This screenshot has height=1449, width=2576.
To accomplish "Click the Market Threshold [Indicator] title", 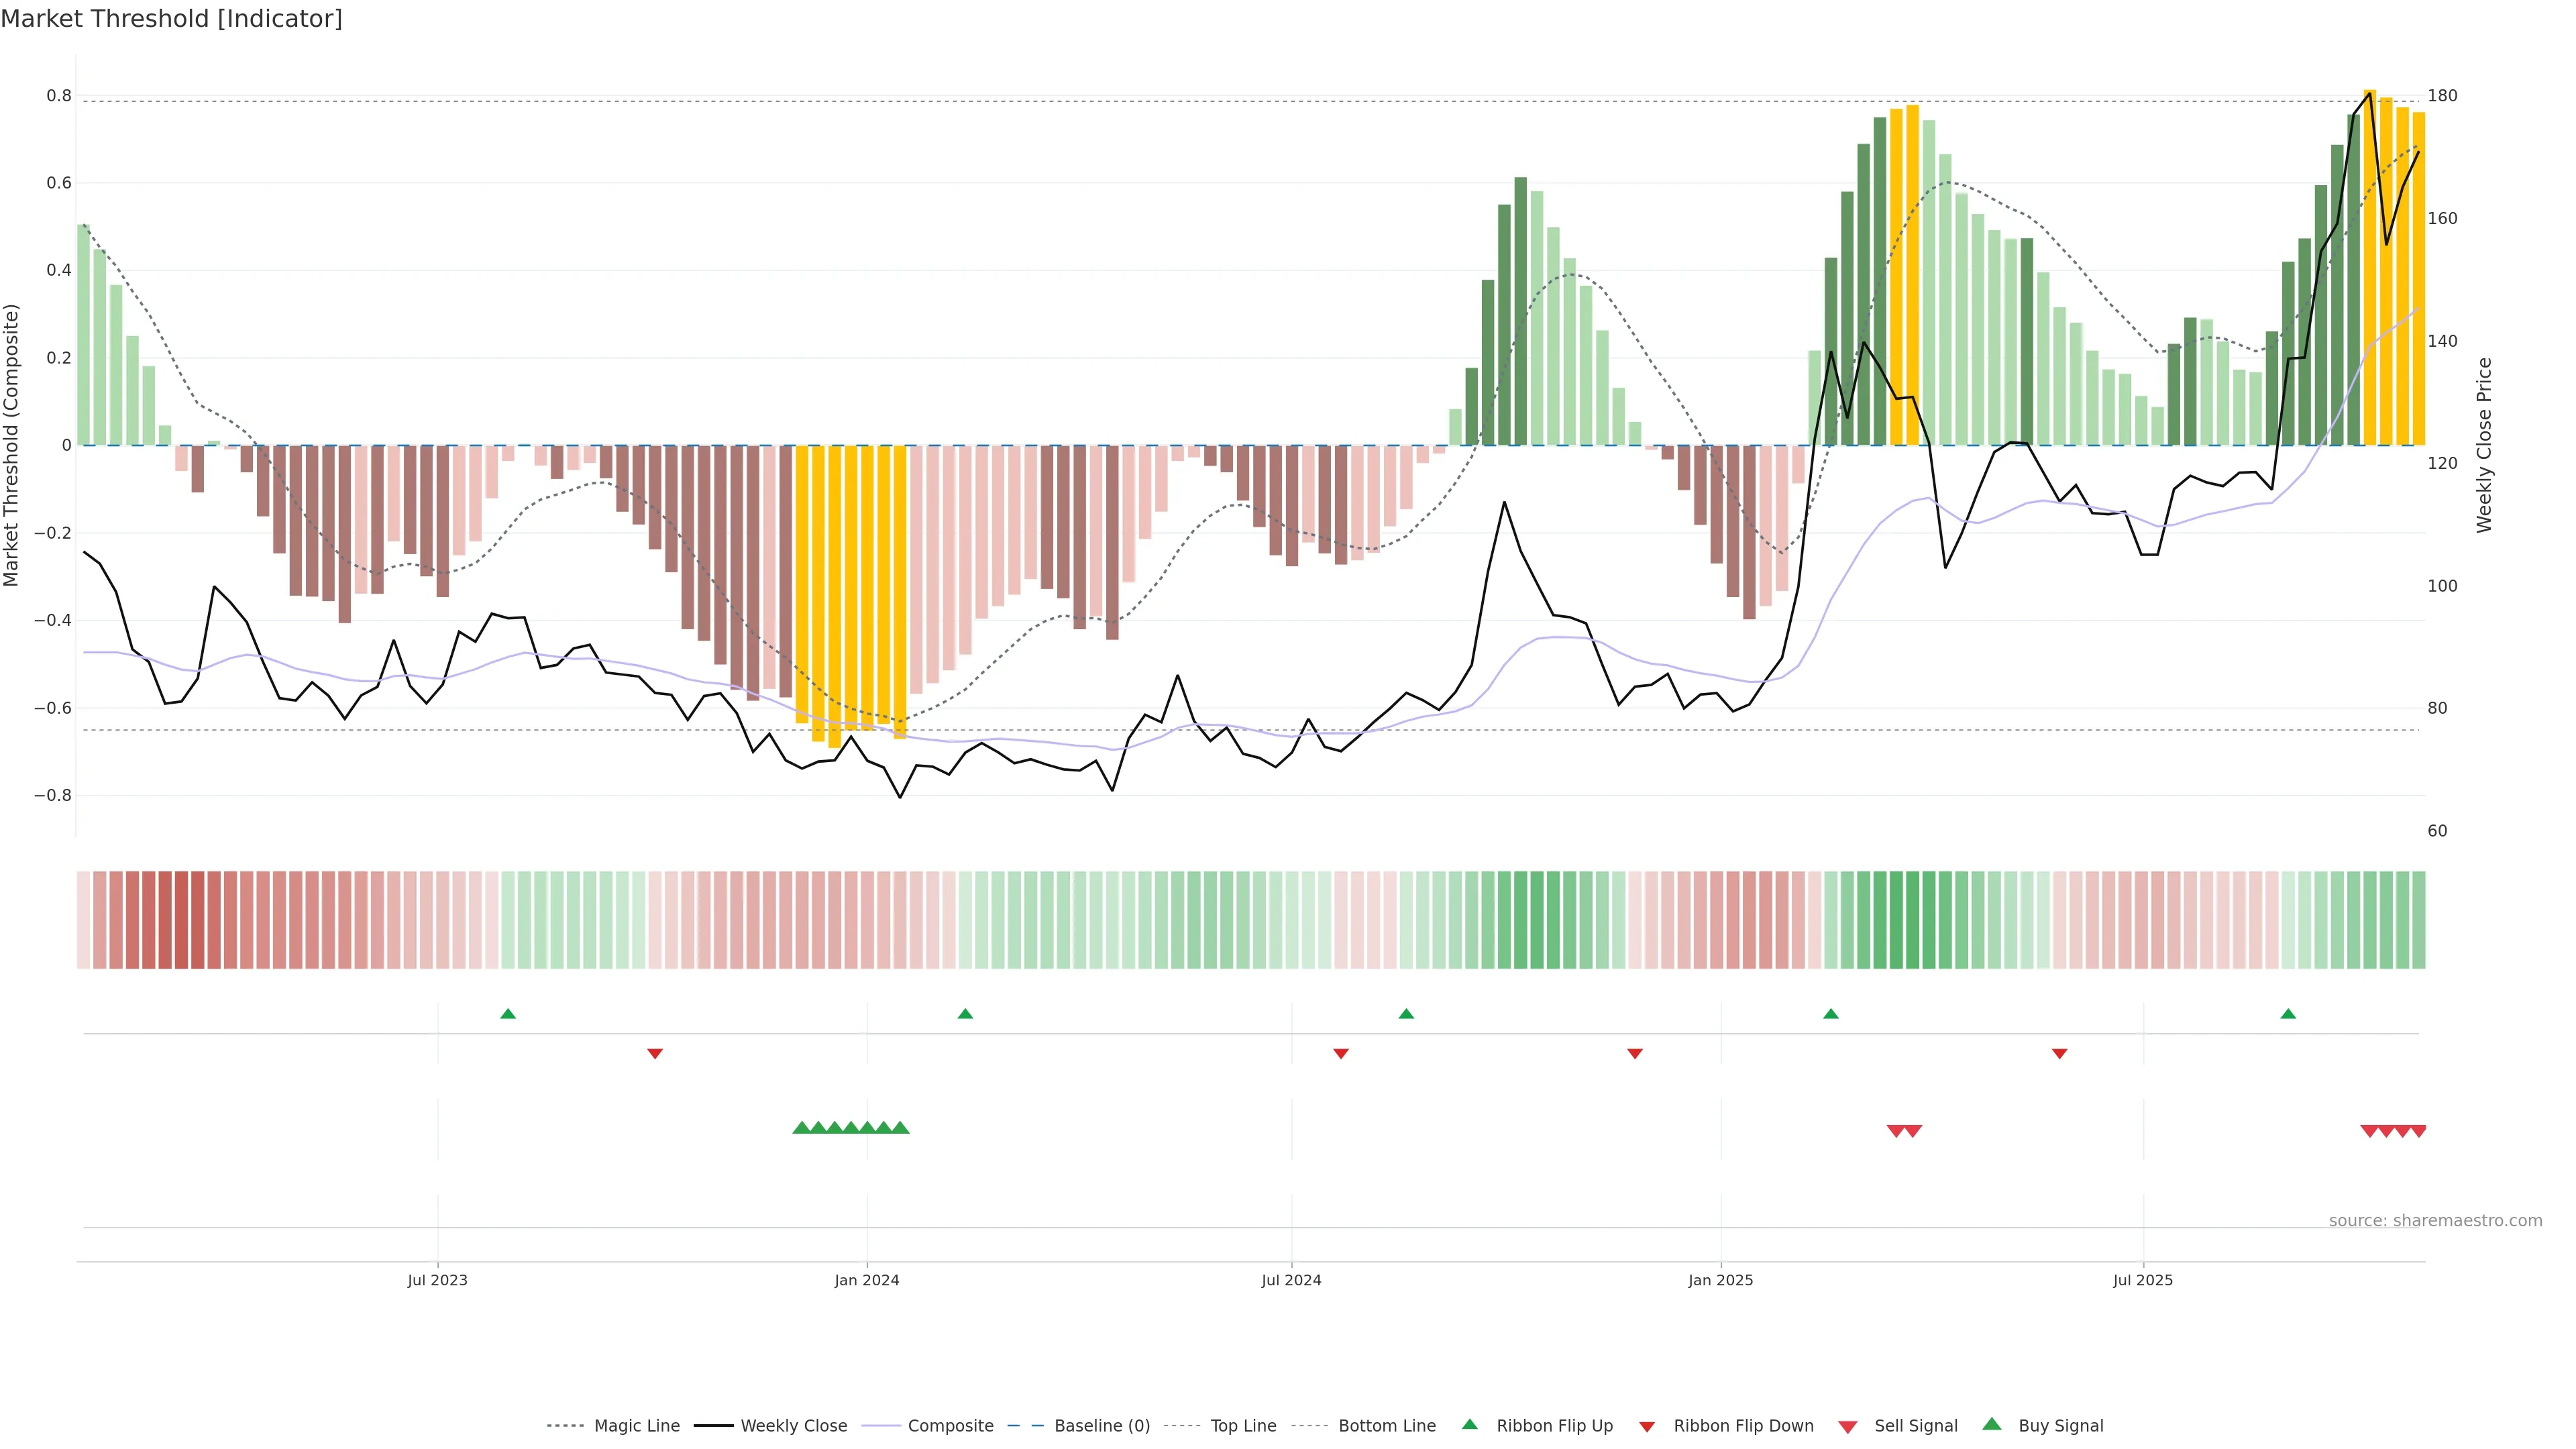I will click(x=172, y=19).
